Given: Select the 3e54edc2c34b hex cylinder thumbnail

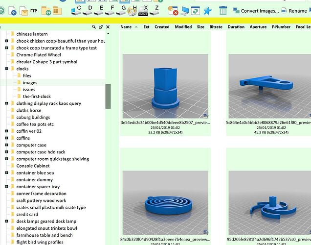Looking at the screenshot, I should pos(165,86).
